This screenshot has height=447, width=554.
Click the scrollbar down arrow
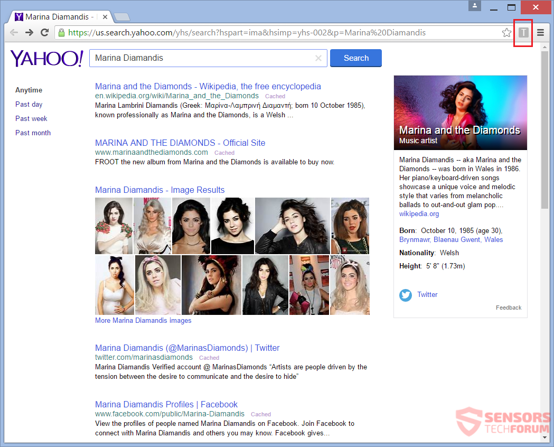tap(544, 437)
